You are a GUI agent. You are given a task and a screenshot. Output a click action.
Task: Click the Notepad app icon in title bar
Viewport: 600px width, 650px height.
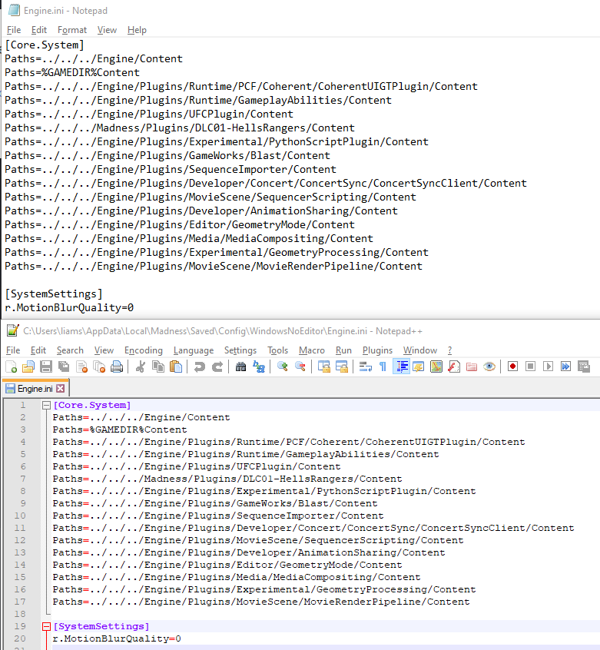(x=14, y=10)
